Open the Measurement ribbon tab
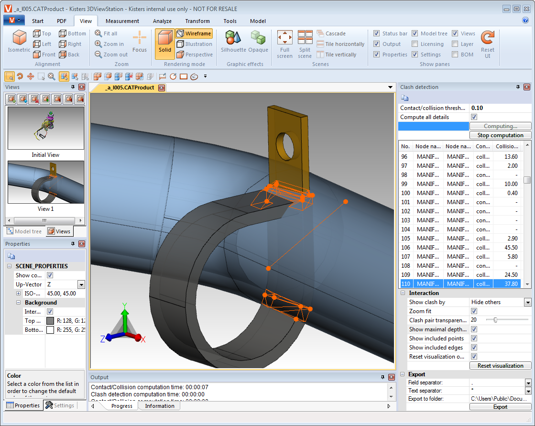The image size is (535, 426). coord(122,21)
